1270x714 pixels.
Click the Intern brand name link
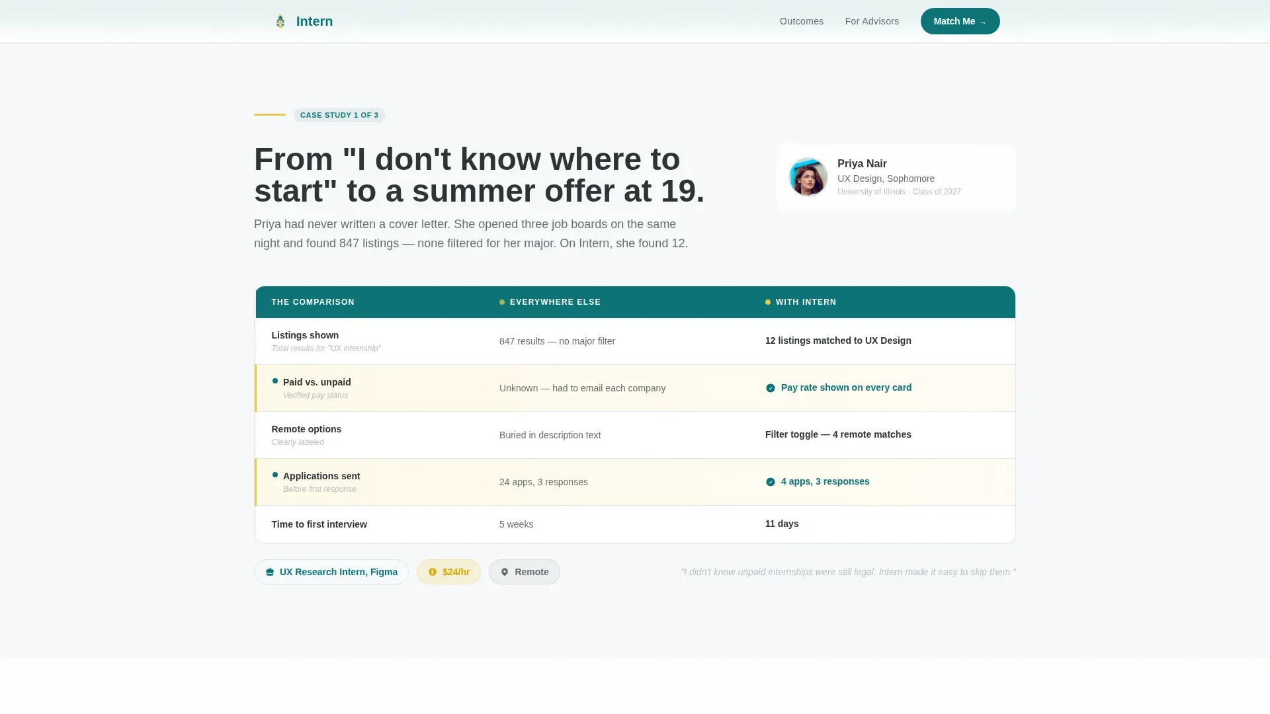click(314, 21)
